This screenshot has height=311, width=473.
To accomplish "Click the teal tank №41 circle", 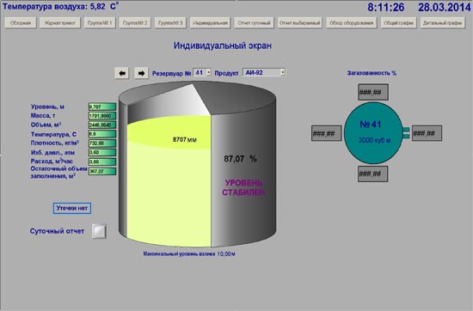I will (373, 133).
